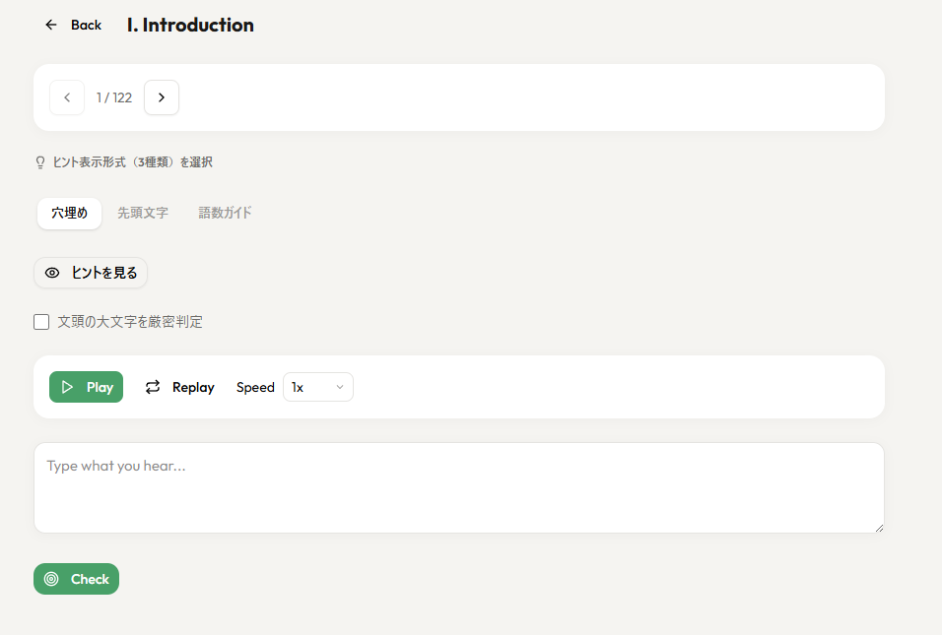Screen dimensions: 942x635
Task: Click the text area resize handle
Action: [x=879, y=528]
